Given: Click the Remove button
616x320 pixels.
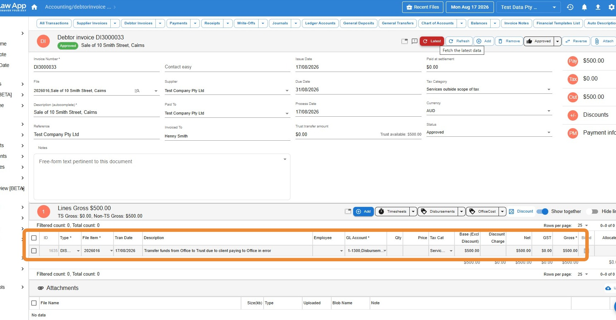Looking at the screenshot, I should 509,41.
